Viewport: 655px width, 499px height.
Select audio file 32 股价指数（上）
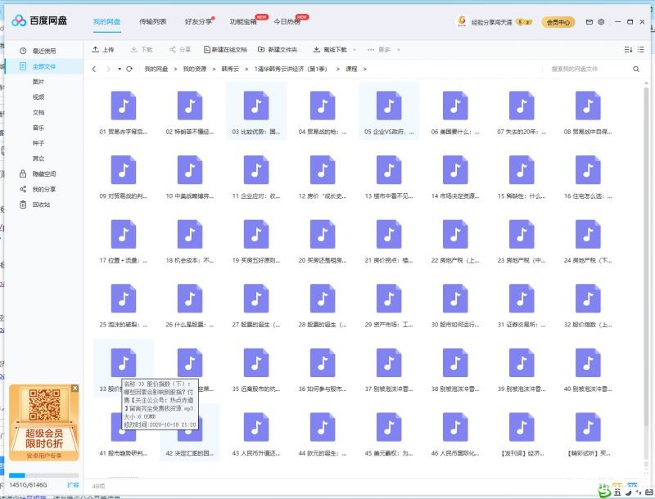pyautogui.click(x=588, y=305)
